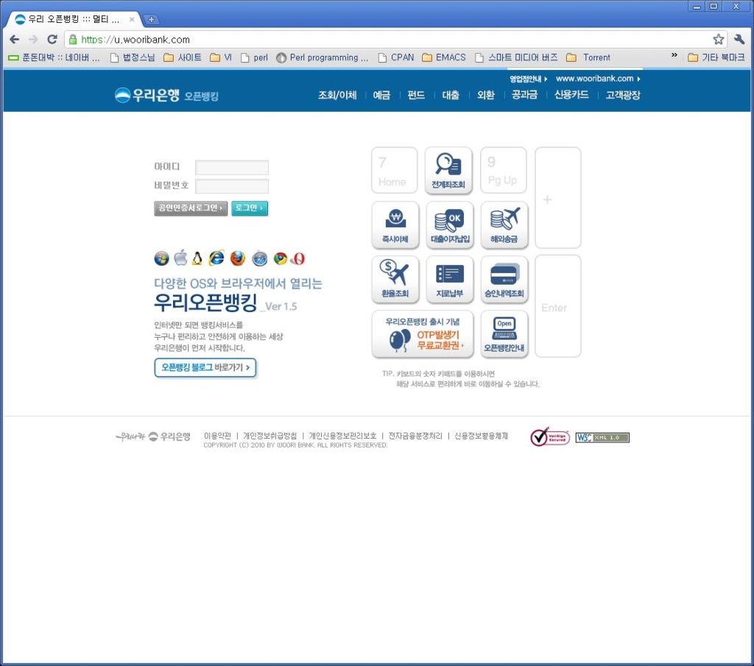Open a new browser tab
The image size is (754, 666).
(x=151, y=19)
